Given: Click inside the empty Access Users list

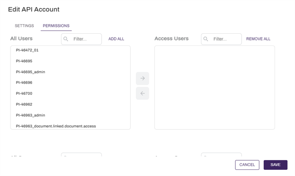Looking at the screenshot, I should point(214,87).
